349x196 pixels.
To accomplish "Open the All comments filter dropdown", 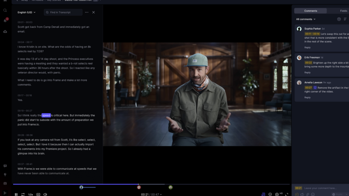I will (x=305, y=19).
